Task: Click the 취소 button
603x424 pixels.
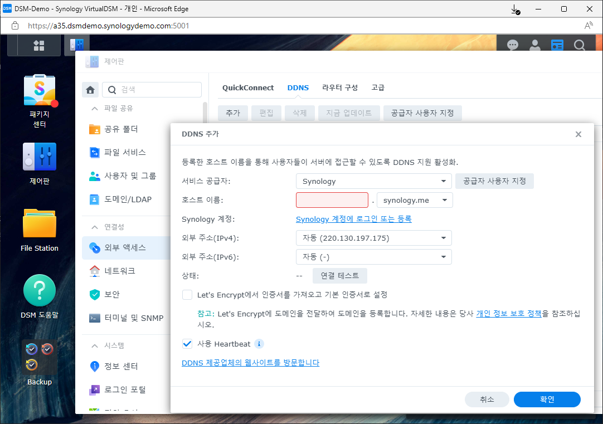Action: coord(487,399)
